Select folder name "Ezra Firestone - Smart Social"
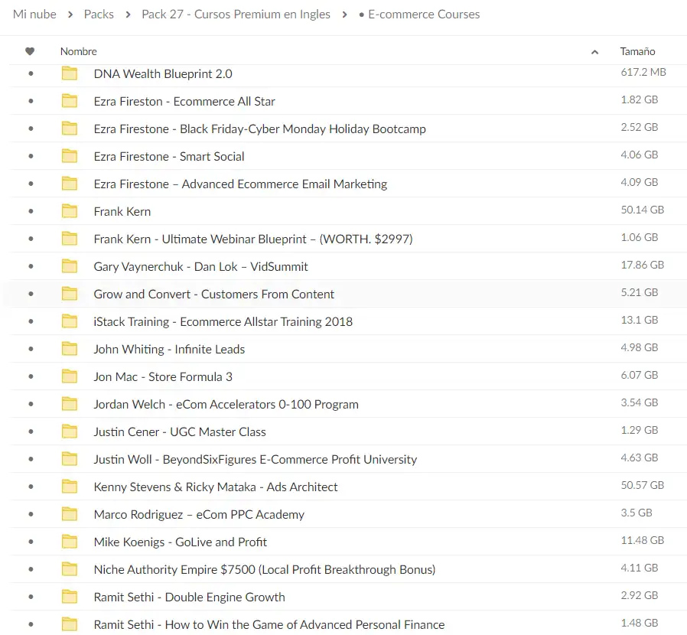 tap(169, 156)
